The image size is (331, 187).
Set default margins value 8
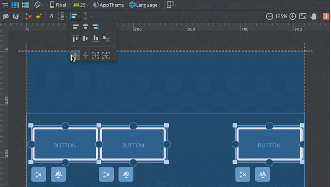click(x=51, y=16)
